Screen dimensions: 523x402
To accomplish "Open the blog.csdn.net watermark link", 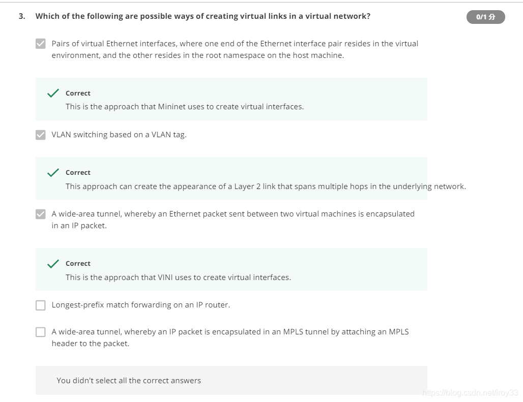I will coord(470,393).
